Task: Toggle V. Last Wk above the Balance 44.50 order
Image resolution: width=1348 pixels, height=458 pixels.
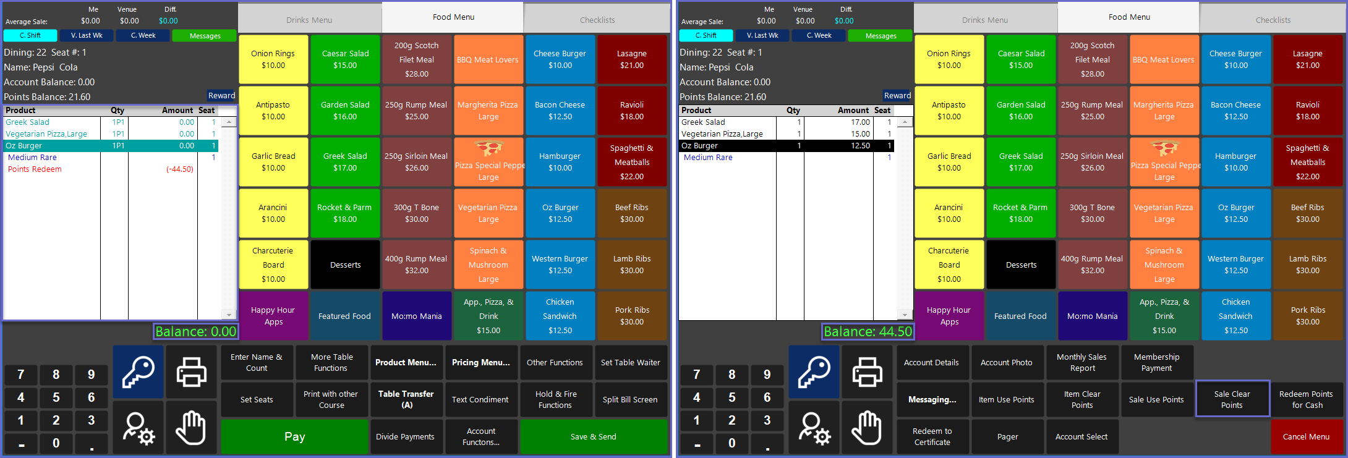Action: [x=762, y=36]
